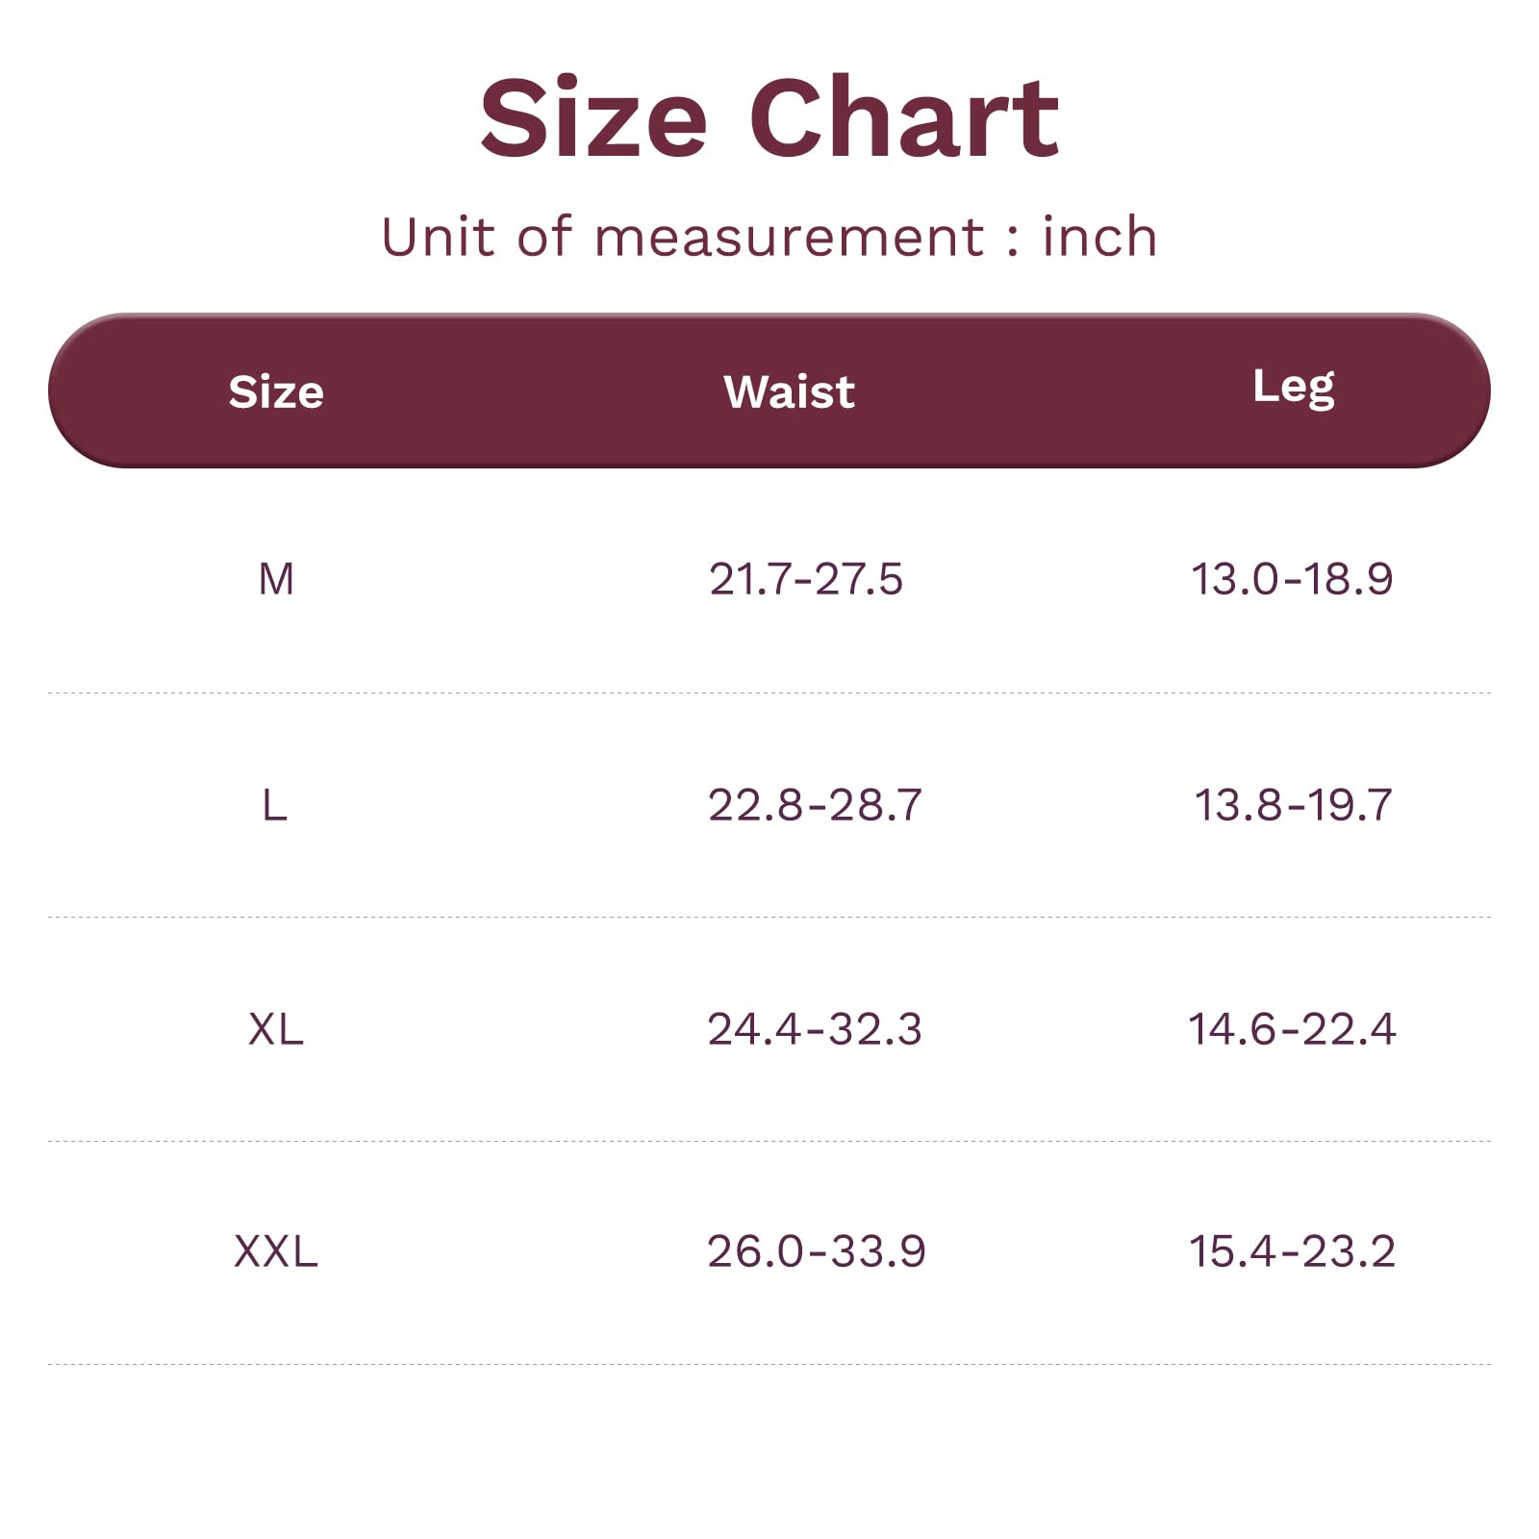The height and width of the screenshot is (1539, 1539).
Task: Click leg value 15.4-23.2
Action: tap(1292, 1251)
